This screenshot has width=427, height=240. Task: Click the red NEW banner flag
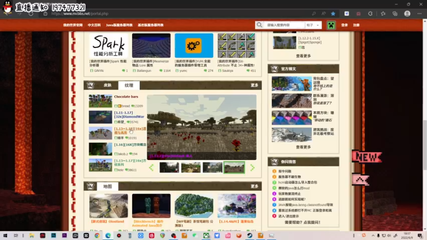pos(367,157)
